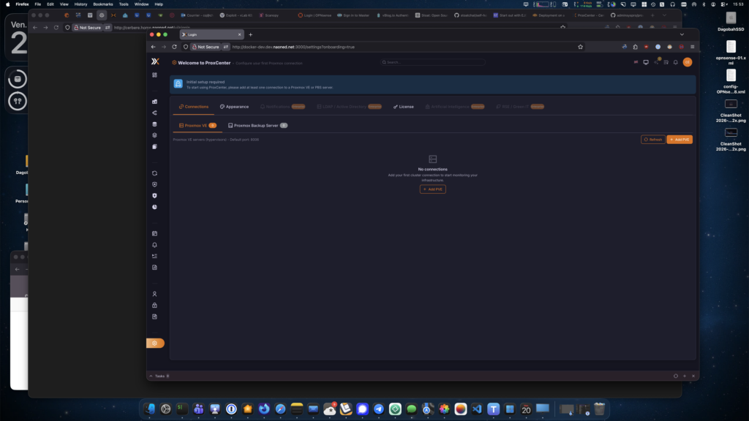Screen dimensions: 749x421
Task: Click the bell icon in the left sidebar
Action: pos(155,245)
